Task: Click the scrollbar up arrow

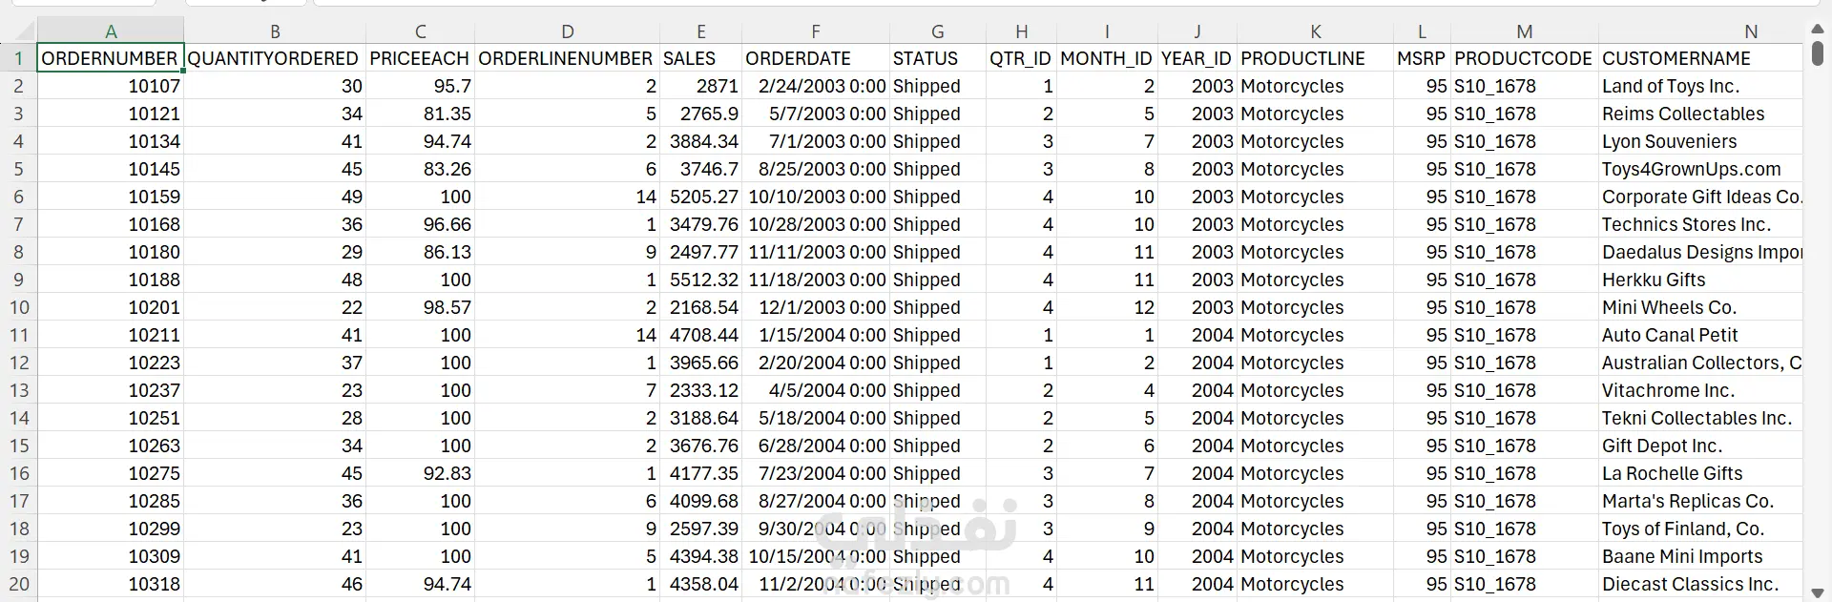Action: coord(1818,30)
